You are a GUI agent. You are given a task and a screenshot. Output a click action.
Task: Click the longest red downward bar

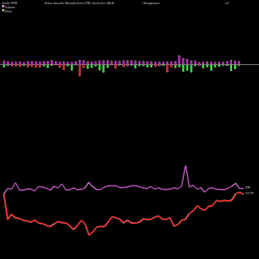tap(80, 70)
